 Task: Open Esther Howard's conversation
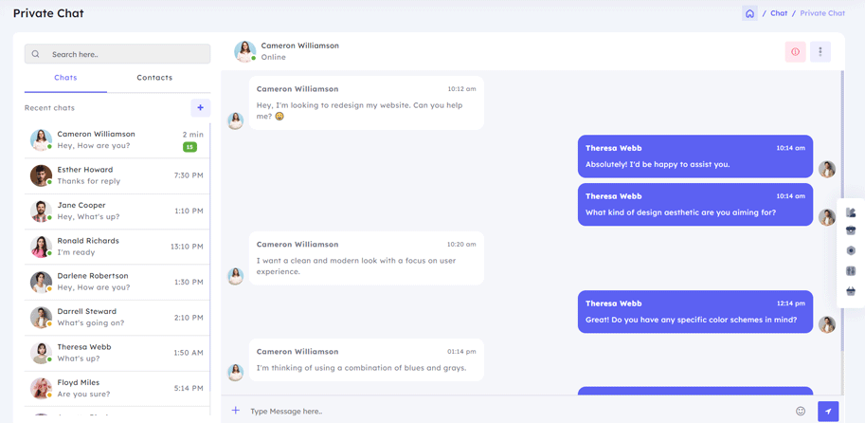pyautogui.click(x=117, y=175)
